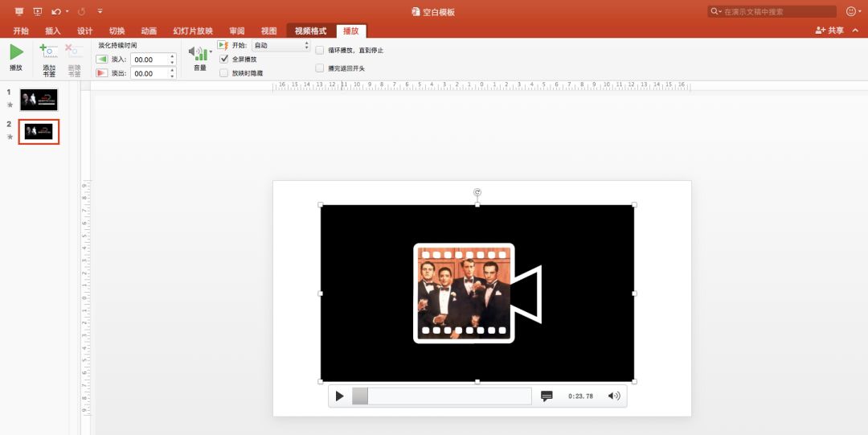This screenshot has width=868, height=435.
Task: Click the smiley feedback icon
Action: pos(851,11)
